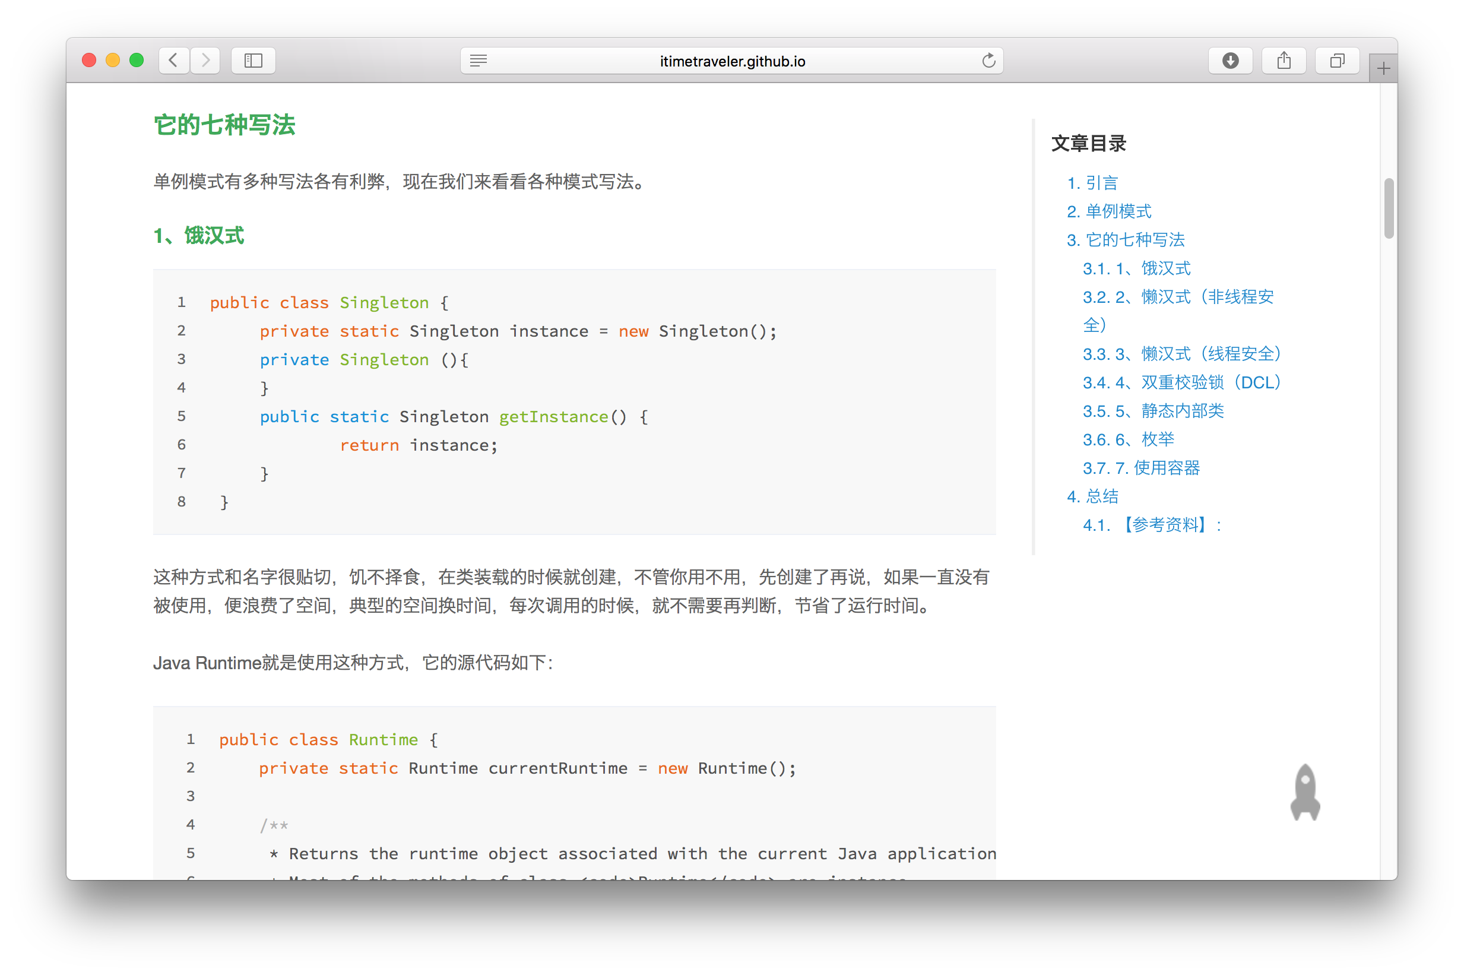
Task: Reload the current page
Action: click(x=988, y=61)
